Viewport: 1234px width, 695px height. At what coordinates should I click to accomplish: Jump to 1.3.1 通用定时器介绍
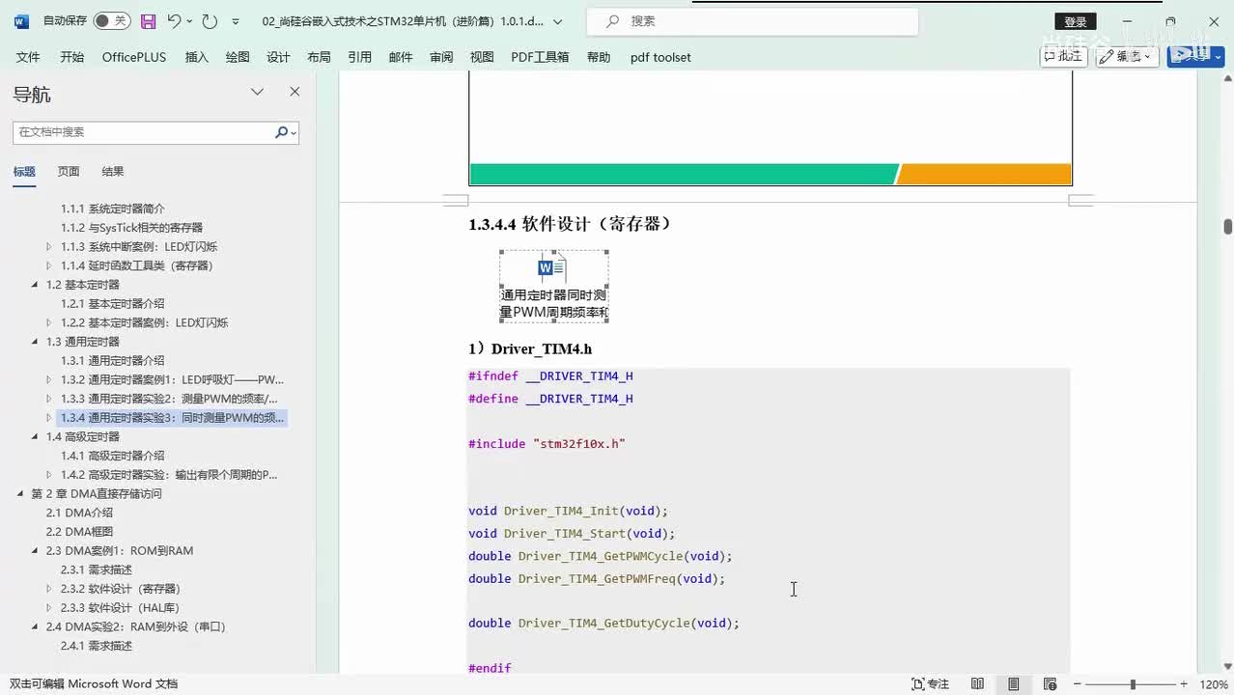(113, 361)
